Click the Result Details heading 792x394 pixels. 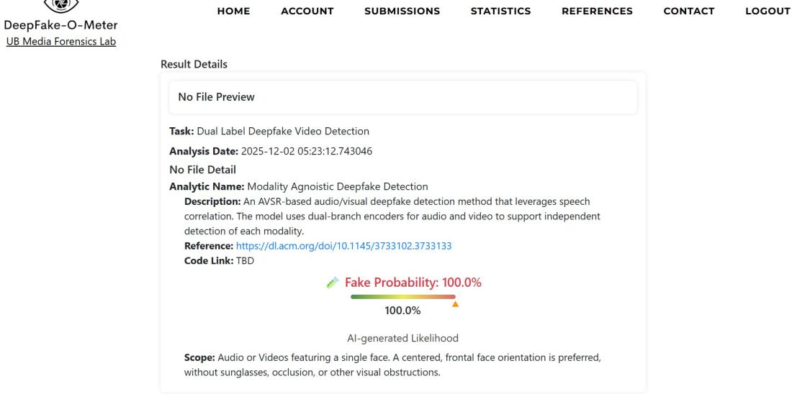(x=194, y=65)
